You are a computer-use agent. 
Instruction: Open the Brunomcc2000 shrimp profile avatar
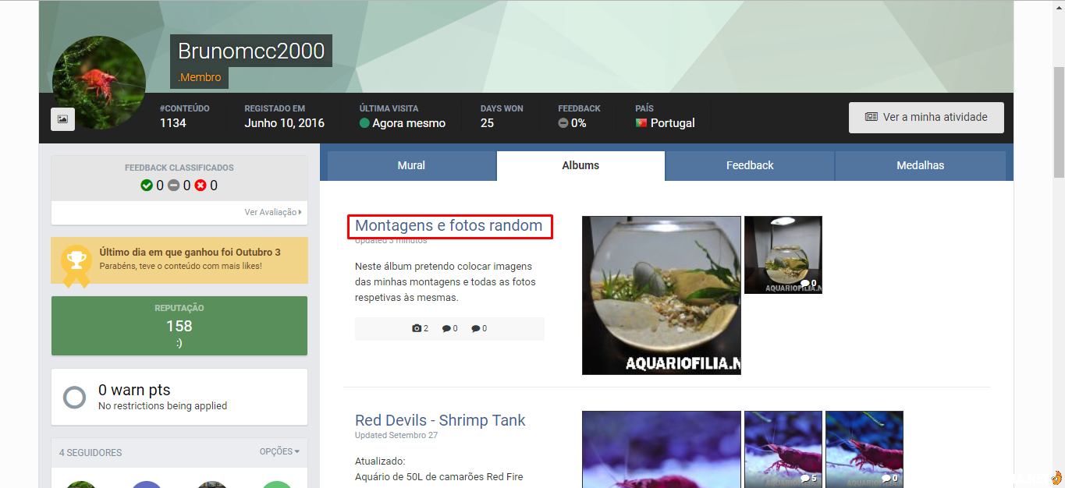pyautogui.click(x=99, y=83)
